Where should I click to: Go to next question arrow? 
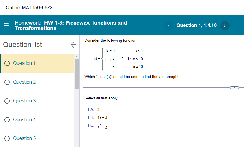click(225, 26)
